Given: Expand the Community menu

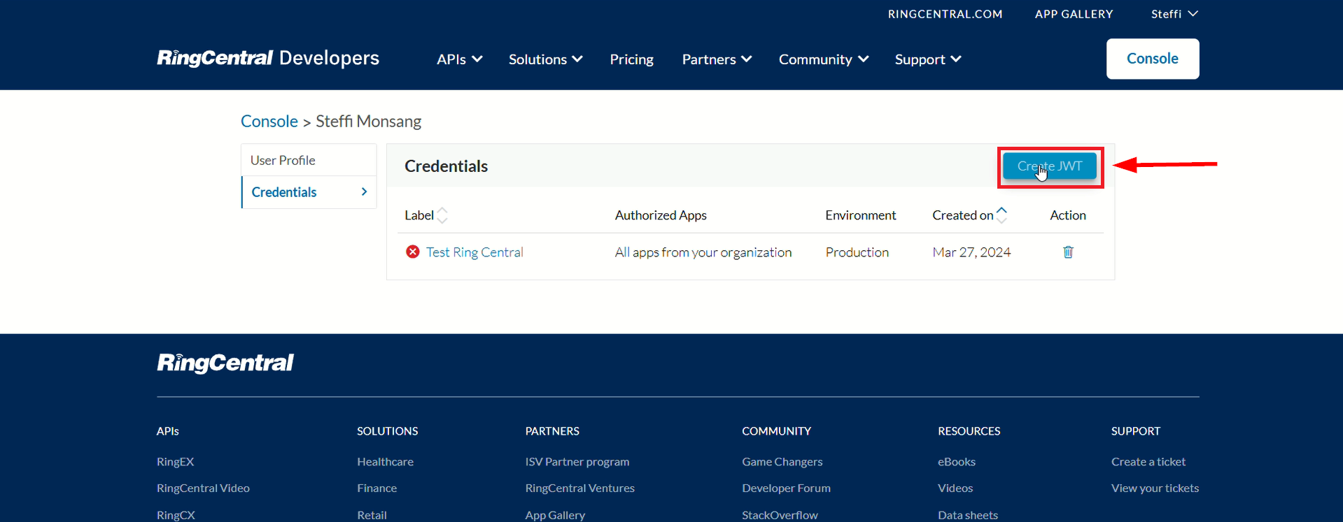Looking at the screenshot, I should pyautogui.click(x=823, y=59).
